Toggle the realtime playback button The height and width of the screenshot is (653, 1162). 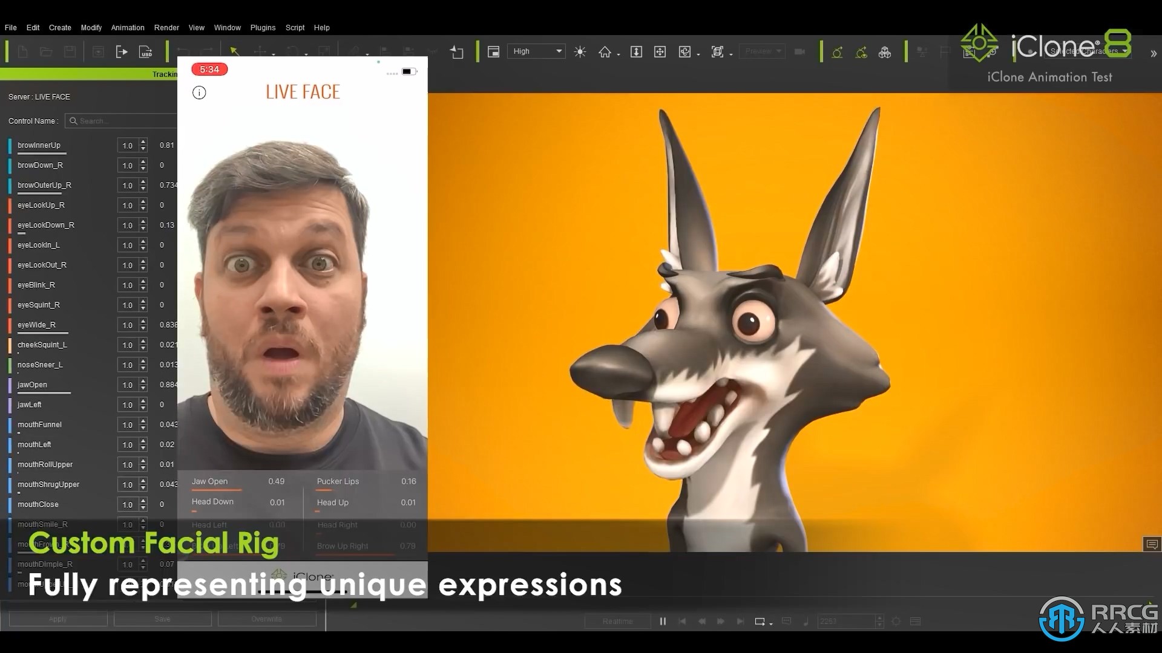619,621
